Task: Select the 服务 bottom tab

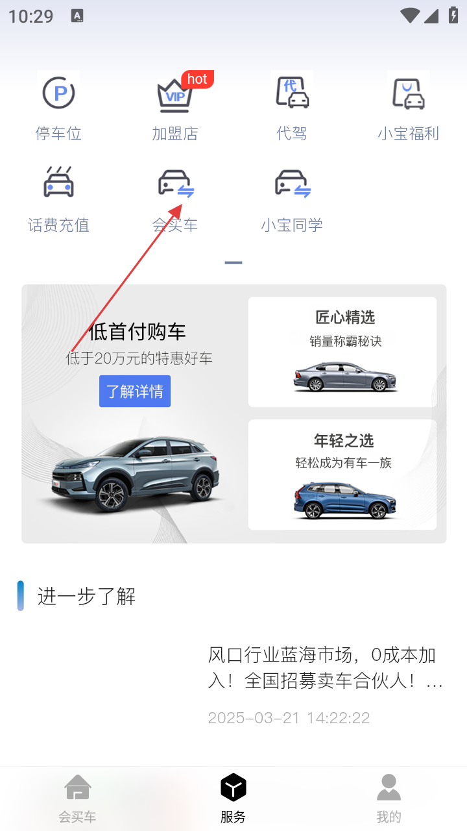Action: pyautogui.click(x=233, y=799)
